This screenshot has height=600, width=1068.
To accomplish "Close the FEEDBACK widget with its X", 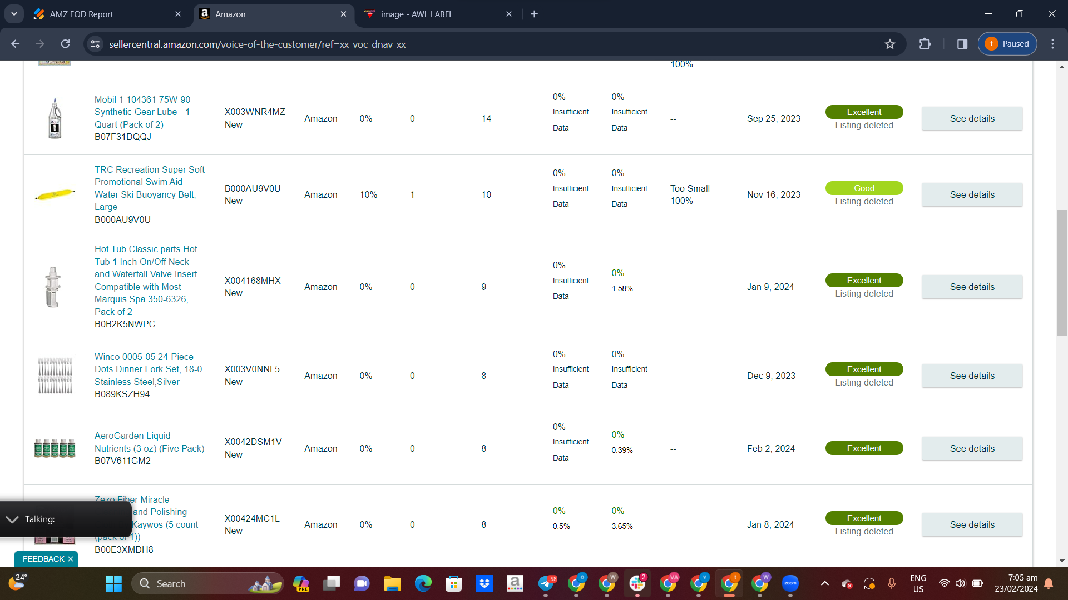I will click(x=71, y=559).
